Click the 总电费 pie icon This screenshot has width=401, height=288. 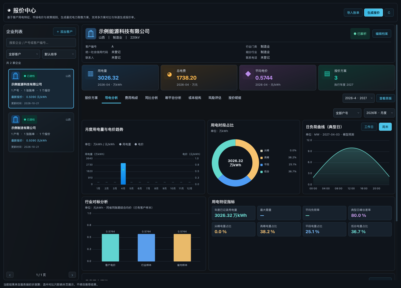170,74
